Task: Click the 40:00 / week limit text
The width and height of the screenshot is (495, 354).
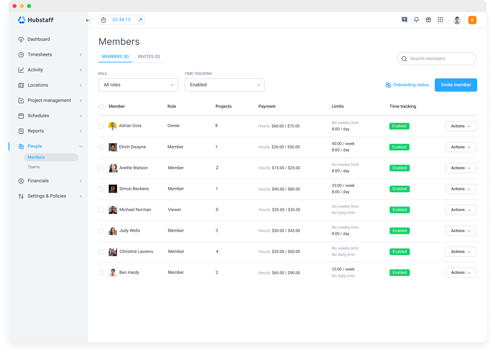Action: [x=343, y=144]
